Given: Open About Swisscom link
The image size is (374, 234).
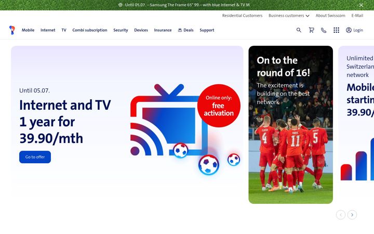Looking at the screenshot, I should tap(330, 16).
